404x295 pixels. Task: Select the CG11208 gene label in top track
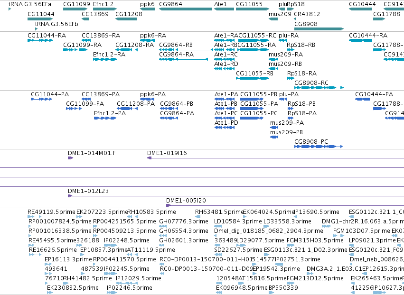[129, 14]
